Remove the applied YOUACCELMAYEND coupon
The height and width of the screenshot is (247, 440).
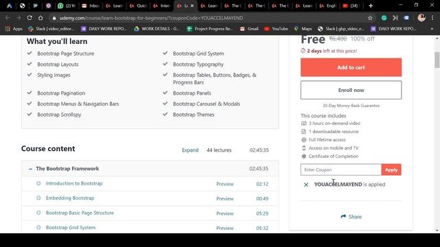[x=306, y=185]
